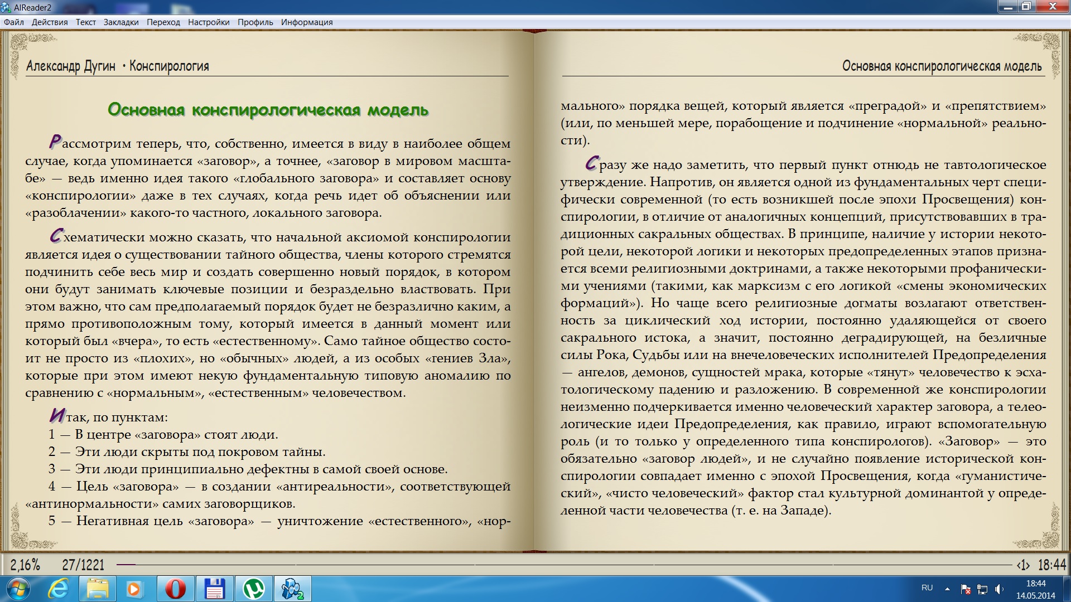Viewport: 1071px width, 602px height.
Task: Restore down the AlReader2 window
Action: pos(1026,7)
